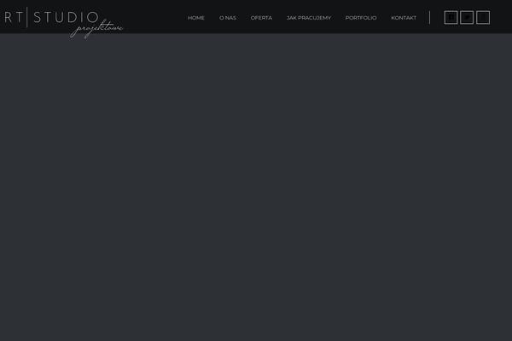This screenshot has width=512, height=341.
Task: Open the O NAS menu item
Action: 228,18
